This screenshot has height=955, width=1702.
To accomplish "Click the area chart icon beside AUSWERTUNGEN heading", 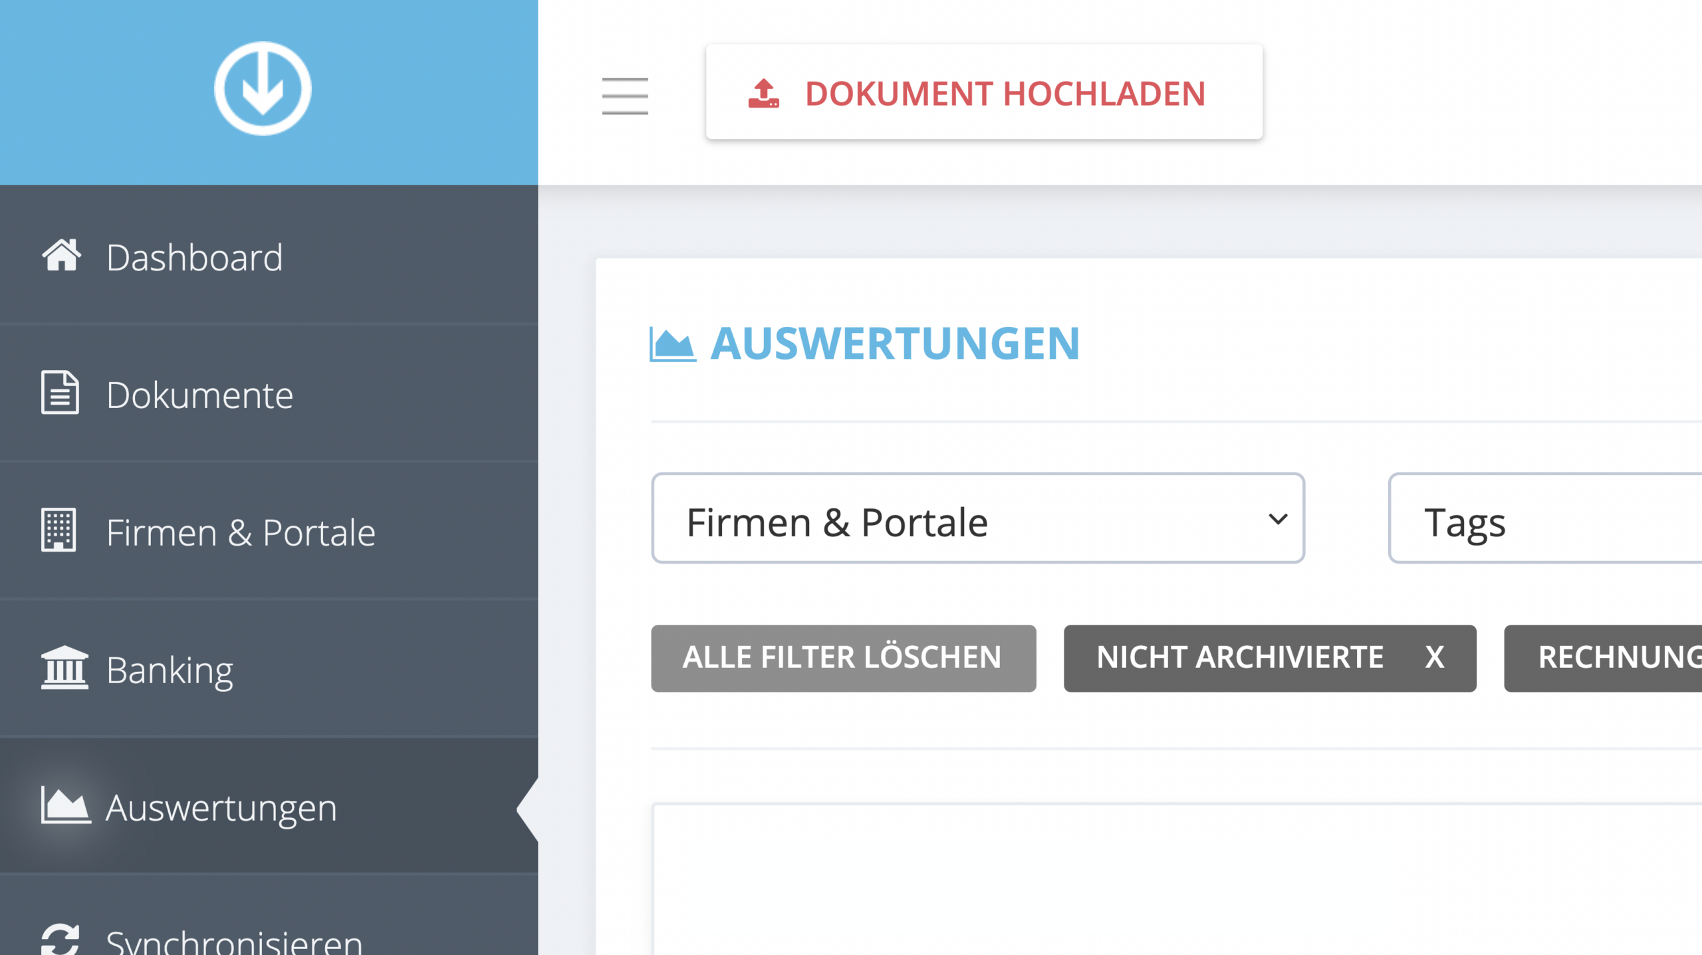I will coord(672,344).
